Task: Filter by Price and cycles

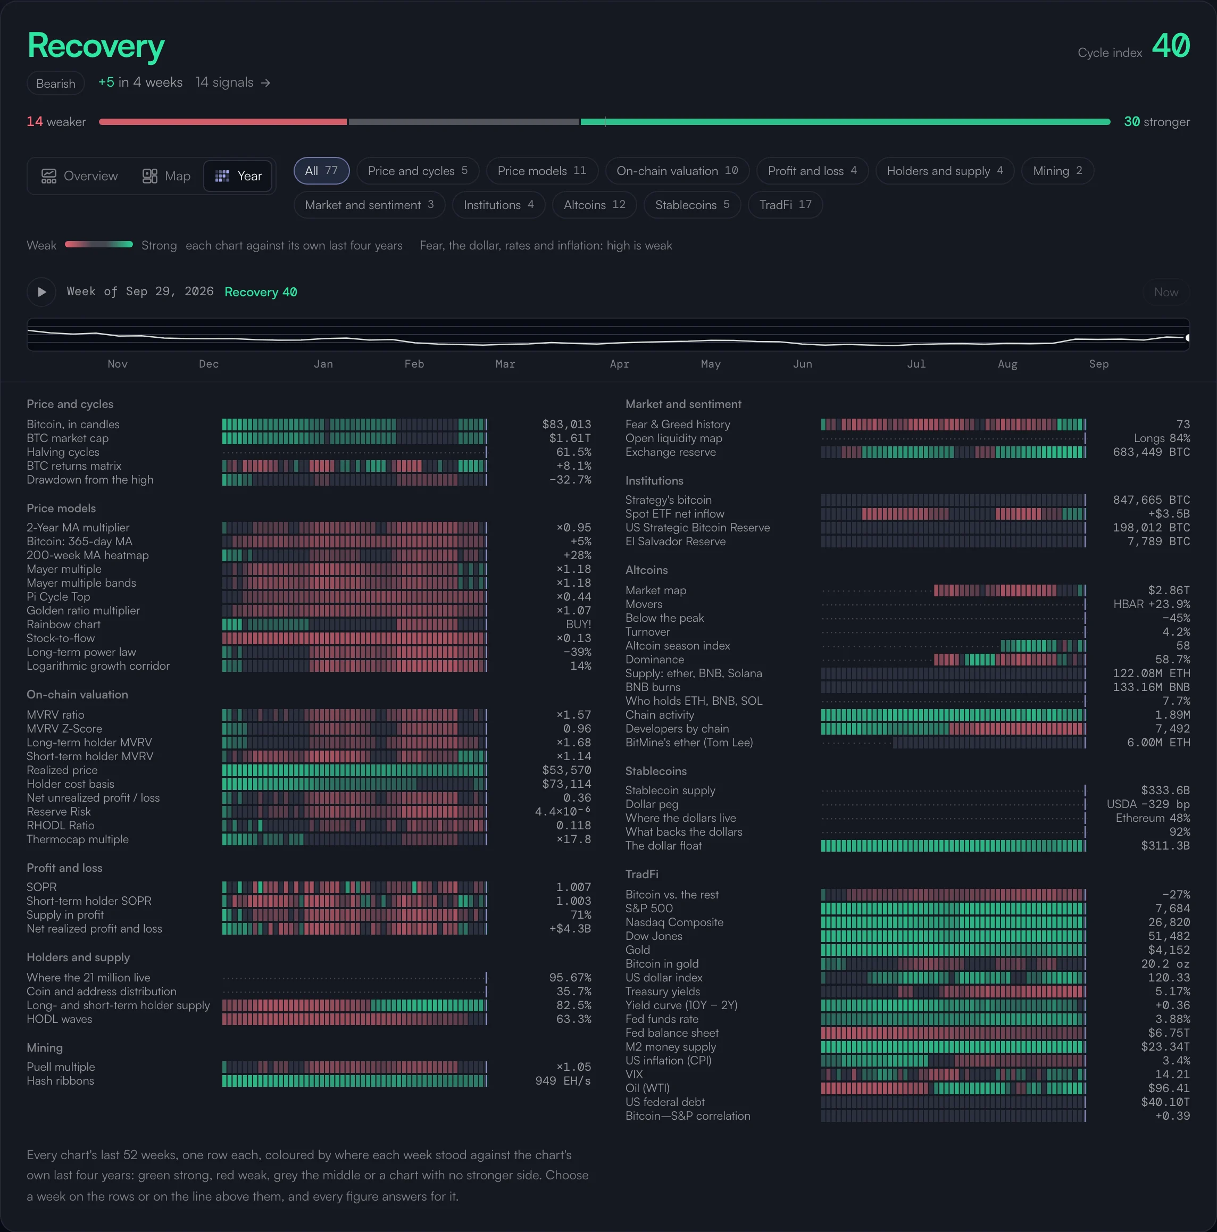Action: [x=418, y=171]
